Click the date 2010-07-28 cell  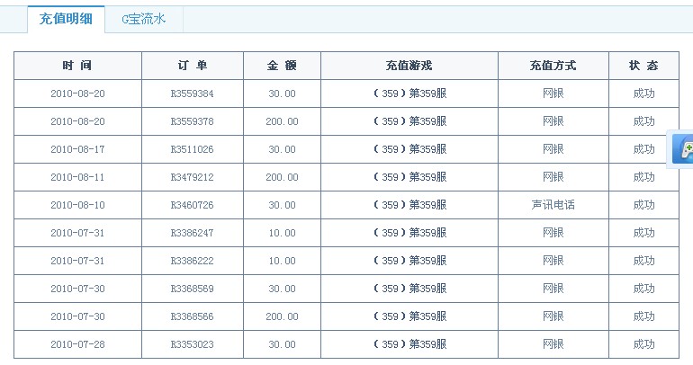pos(77,344)
